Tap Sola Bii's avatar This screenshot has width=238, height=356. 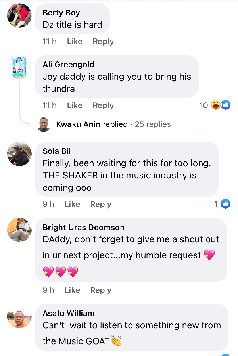click(x=19, y=154)
